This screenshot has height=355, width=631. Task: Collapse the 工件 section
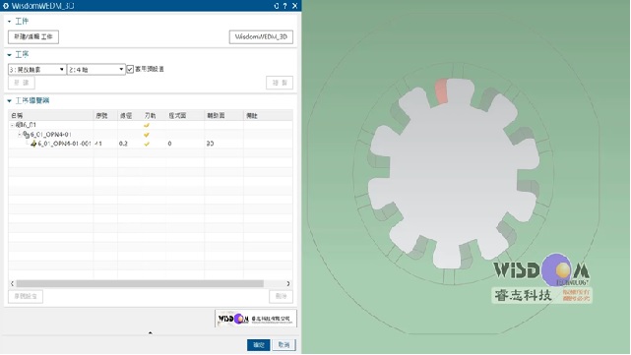[x=9, y=22]
